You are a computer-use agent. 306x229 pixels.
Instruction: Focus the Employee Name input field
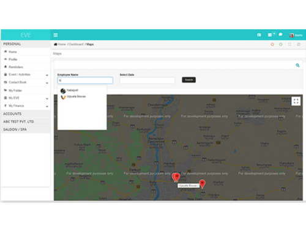click(85, 81)
